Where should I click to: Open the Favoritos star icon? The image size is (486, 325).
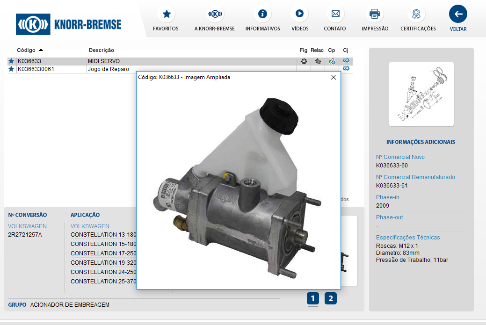166,14
